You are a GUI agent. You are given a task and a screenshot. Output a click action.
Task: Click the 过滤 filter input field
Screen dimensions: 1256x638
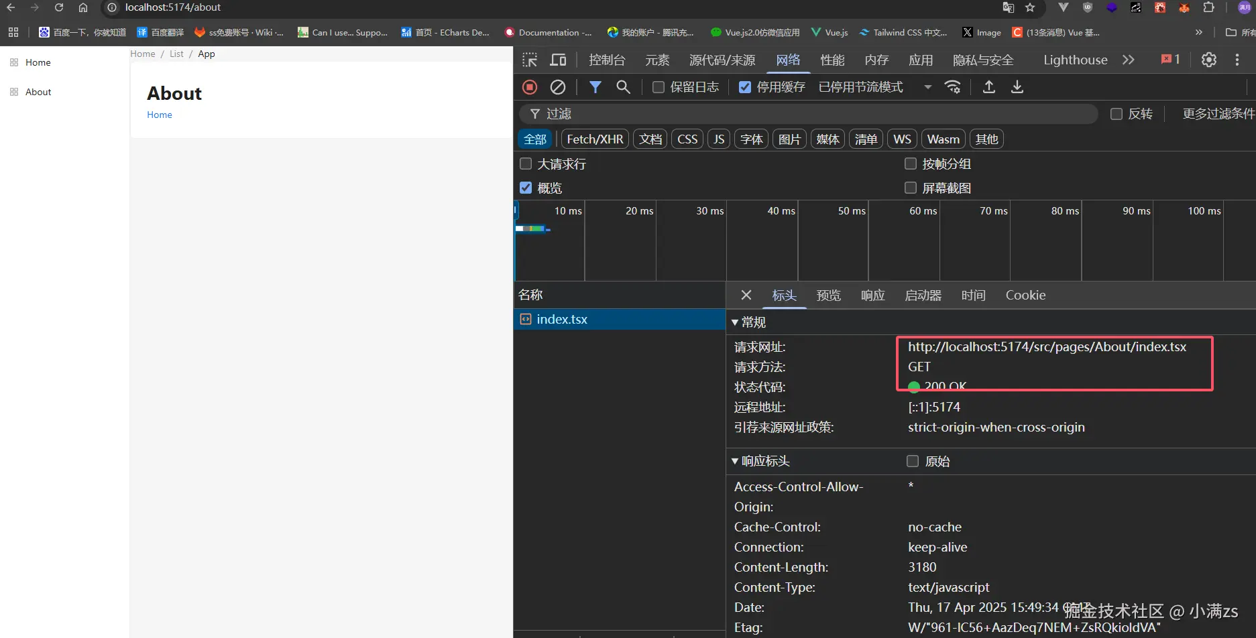coord(808,114)
